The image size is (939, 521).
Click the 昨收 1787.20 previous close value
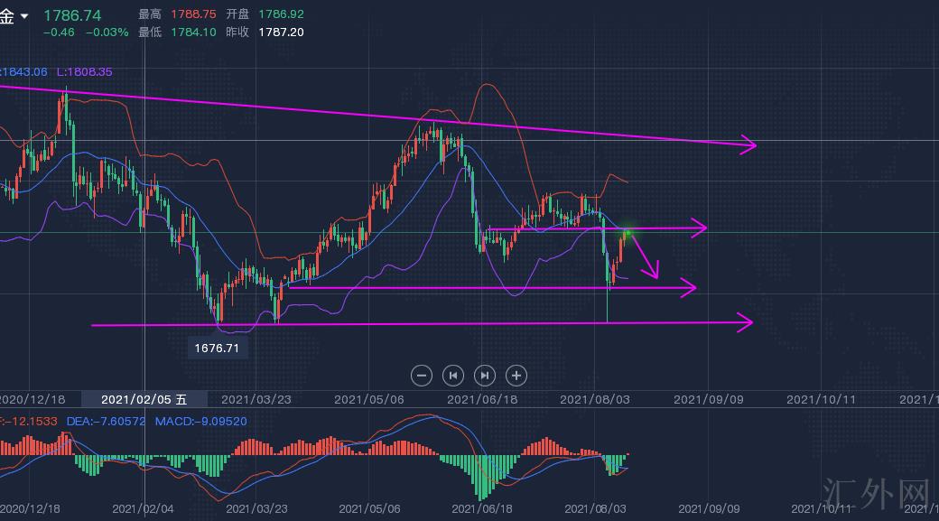281,32
